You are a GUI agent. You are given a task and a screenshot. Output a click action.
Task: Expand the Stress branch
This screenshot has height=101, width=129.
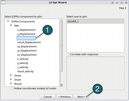(x=11, y=75)
